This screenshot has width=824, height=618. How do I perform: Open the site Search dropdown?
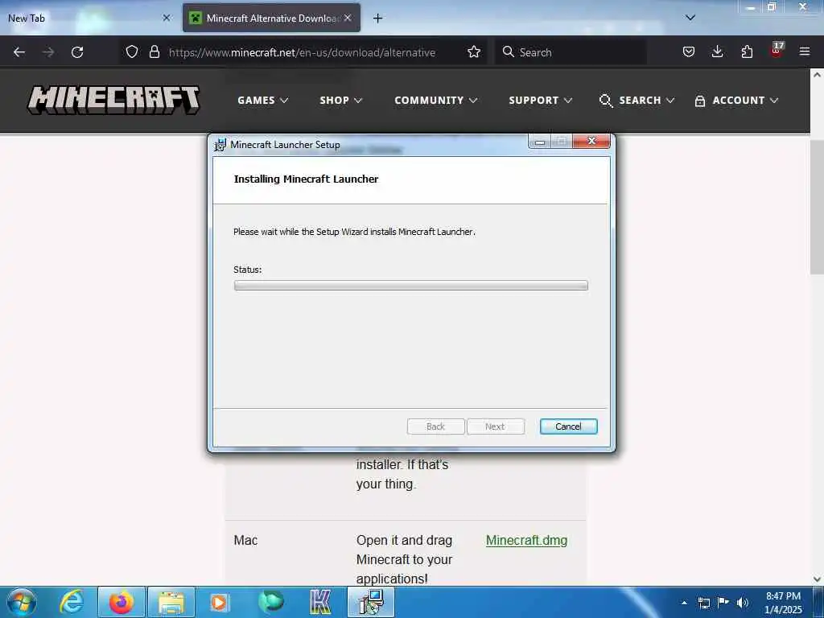point(637,101)
